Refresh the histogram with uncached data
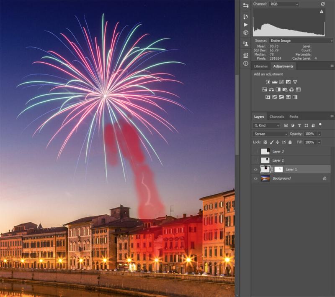 click(x=323, y=4)
